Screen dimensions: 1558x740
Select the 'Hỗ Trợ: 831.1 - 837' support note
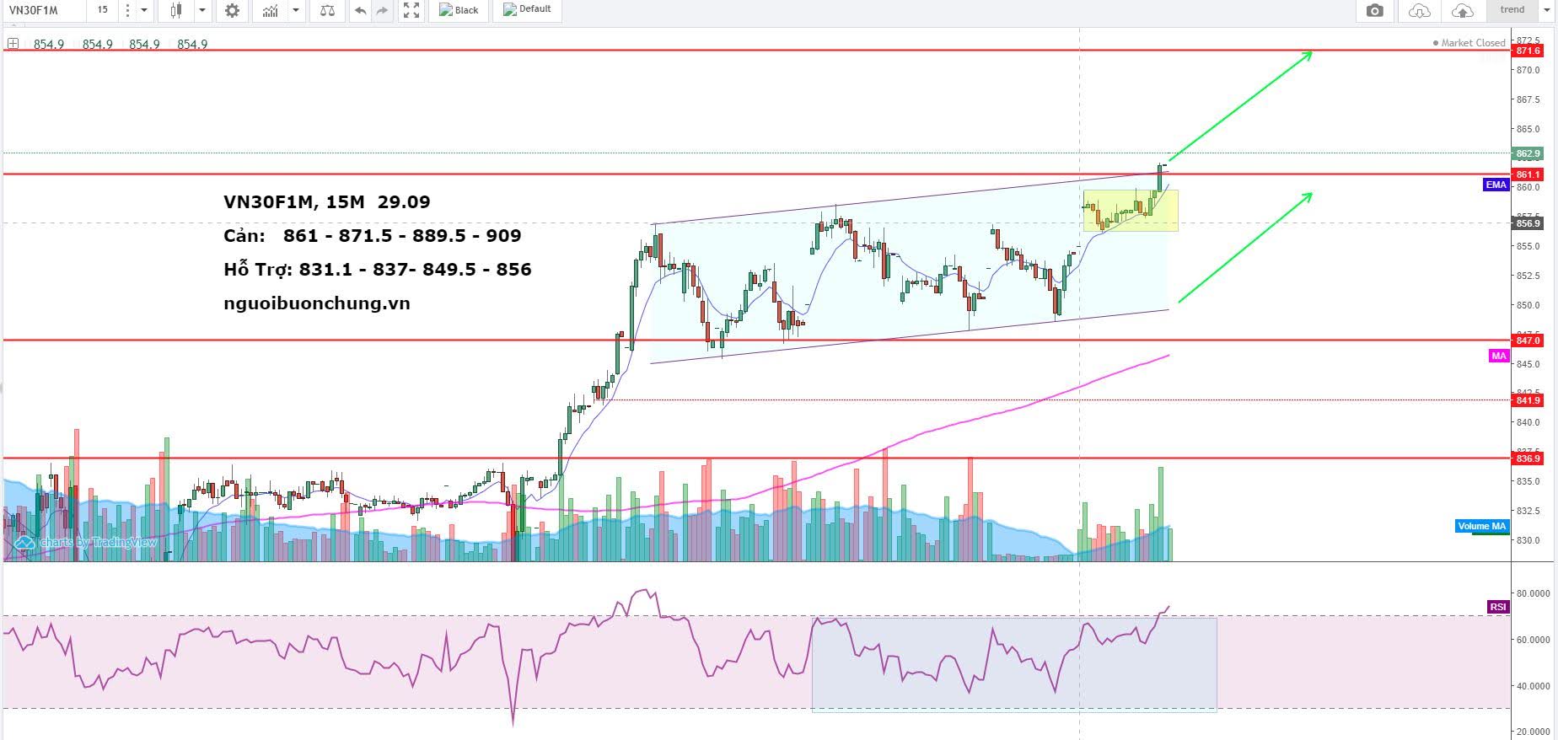click(x=378, y=270)
